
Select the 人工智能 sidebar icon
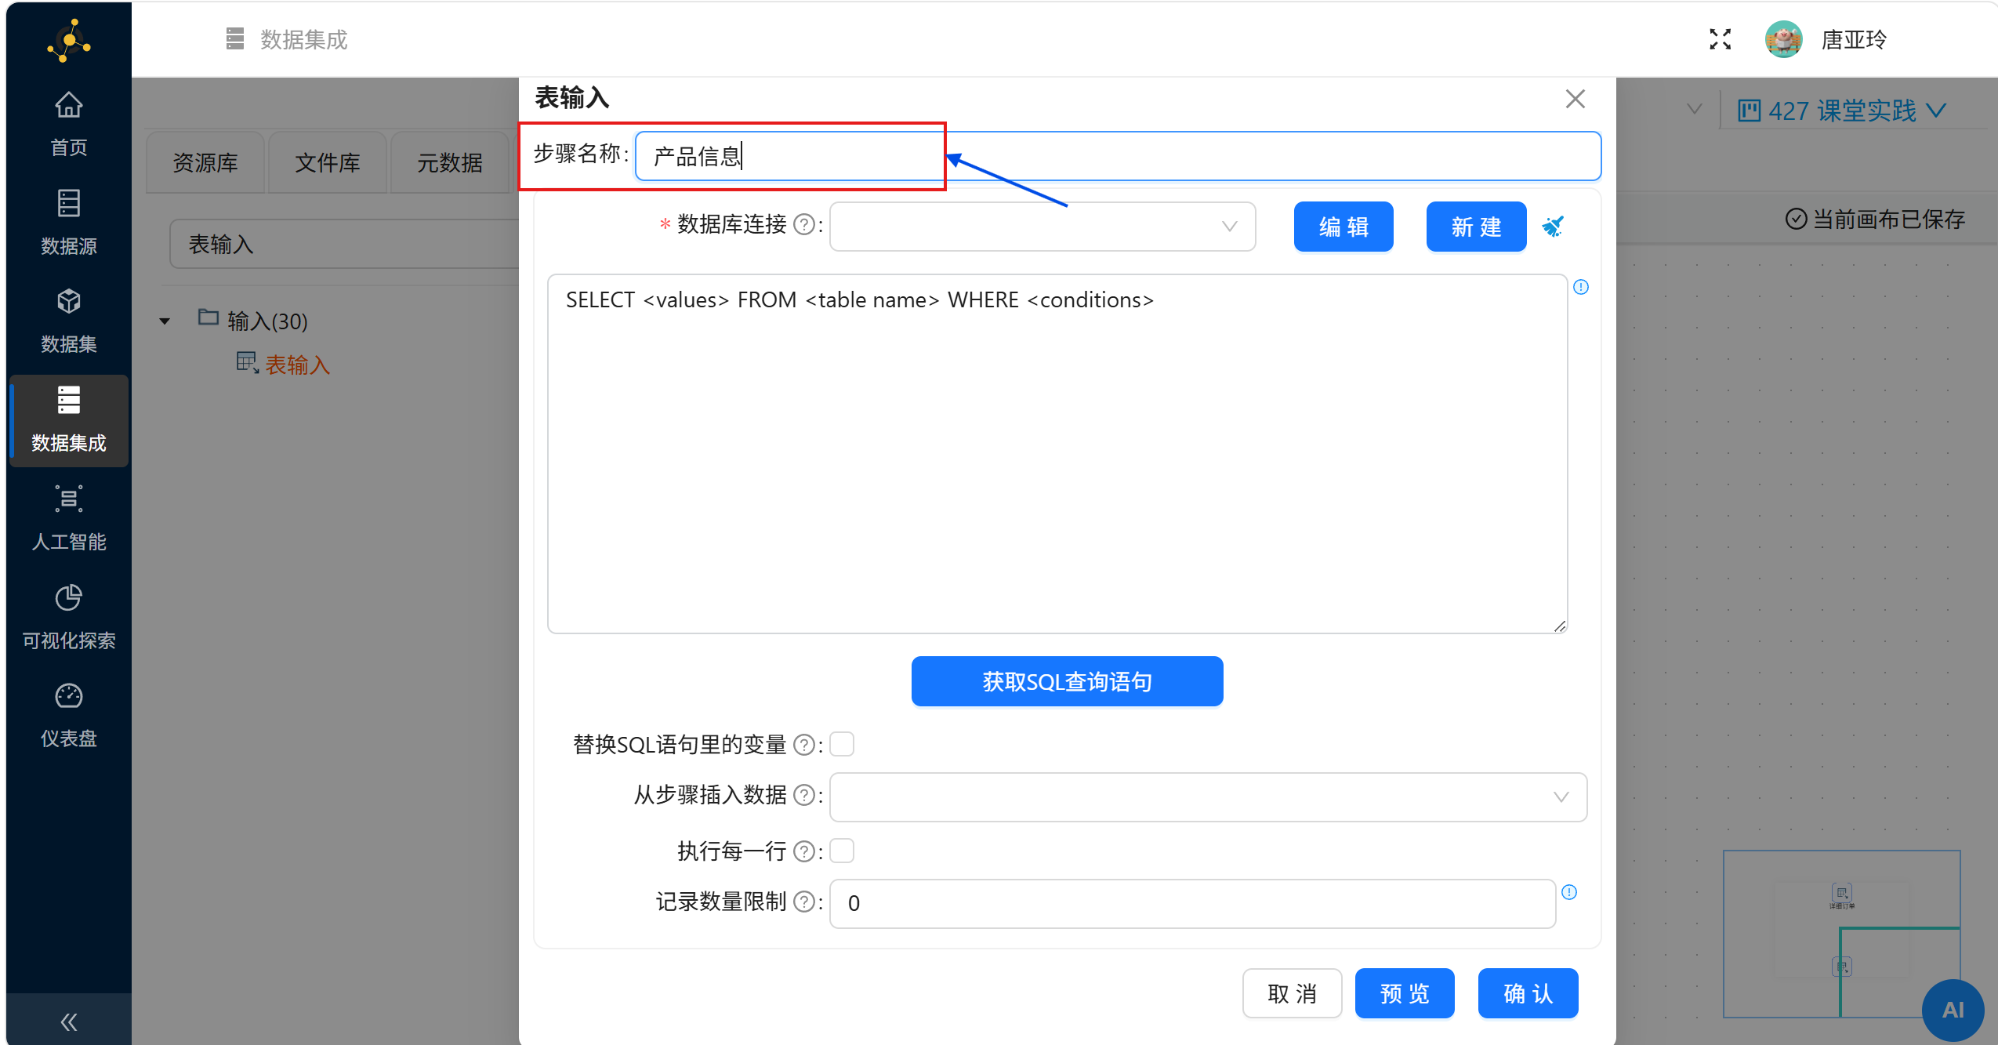(x=68, y=499)
